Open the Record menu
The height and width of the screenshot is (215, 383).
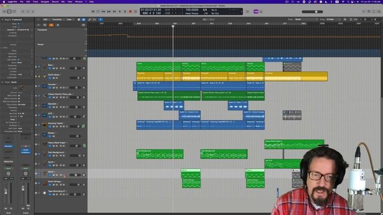coord(55,2)
